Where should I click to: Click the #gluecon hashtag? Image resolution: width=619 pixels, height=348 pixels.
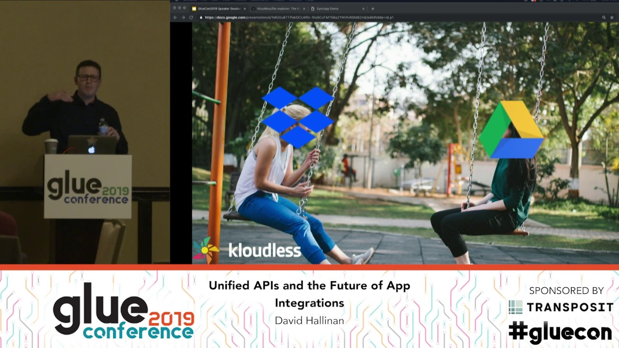pos(560,332)
